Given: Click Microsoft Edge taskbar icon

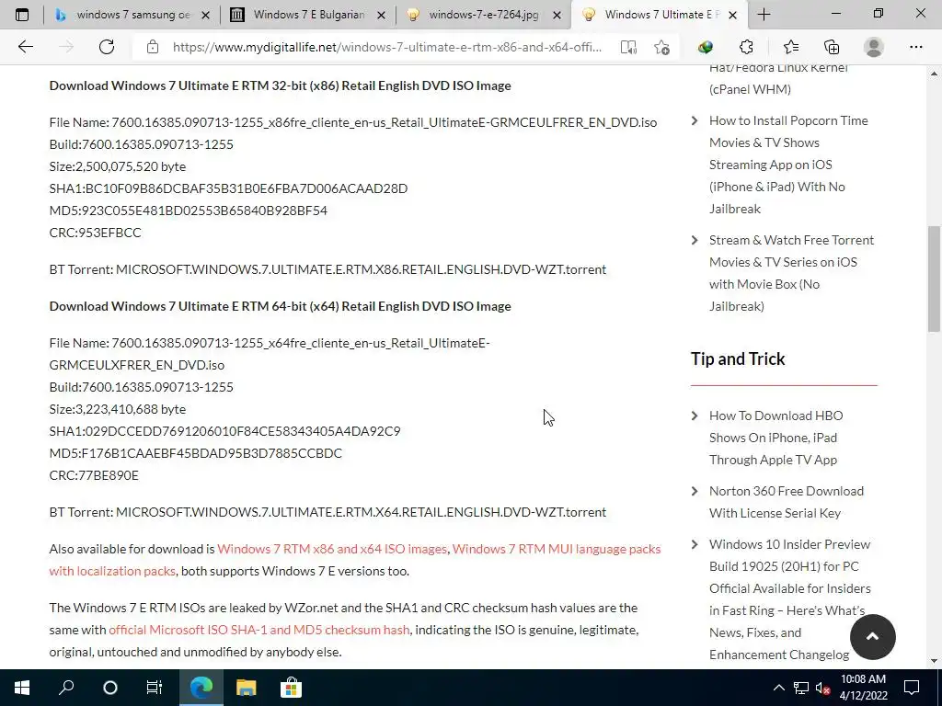Looking at the screenshot, I should click(x=201, y=688).
